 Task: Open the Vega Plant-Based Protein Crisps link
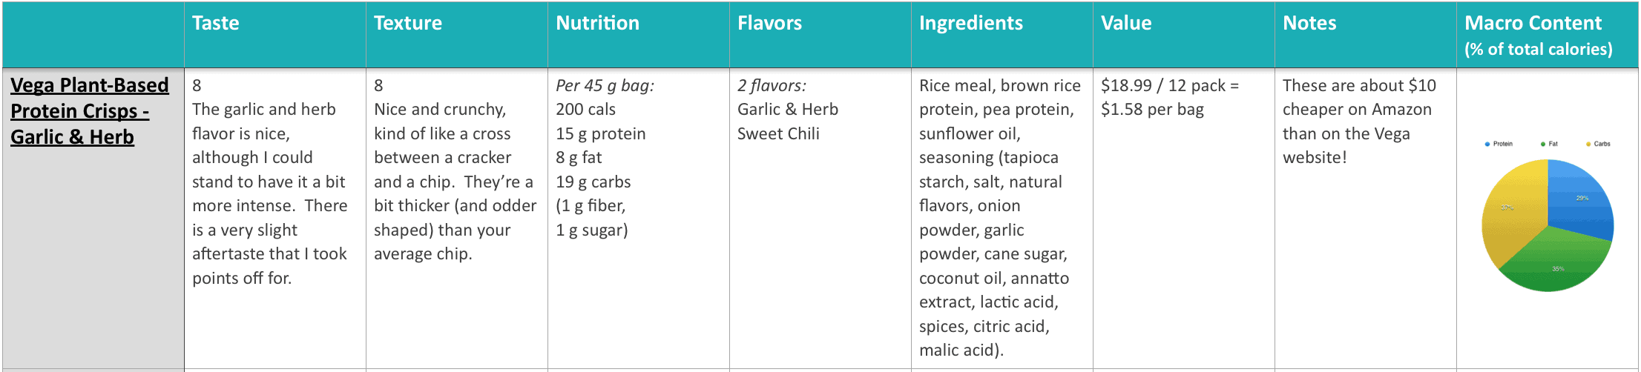(x=90, y=111)
